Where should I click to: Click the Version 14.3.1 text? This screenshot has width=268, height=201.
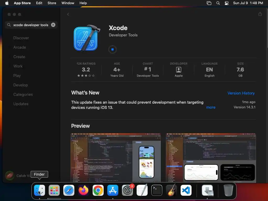pos(244,107)
